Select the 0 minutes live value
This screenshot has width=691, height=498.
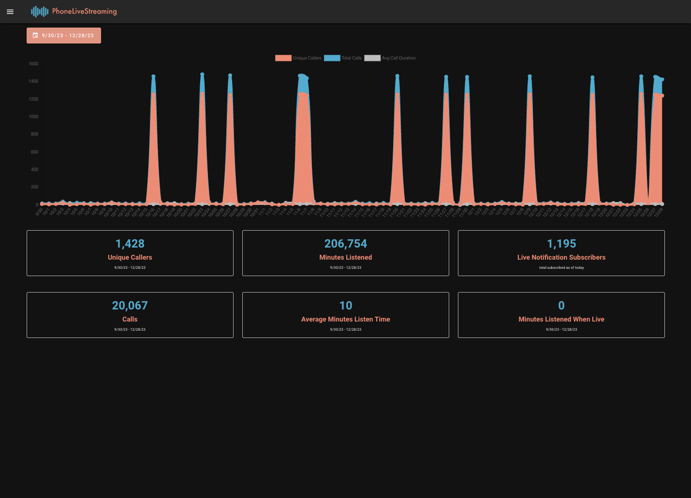coord(561,306)
